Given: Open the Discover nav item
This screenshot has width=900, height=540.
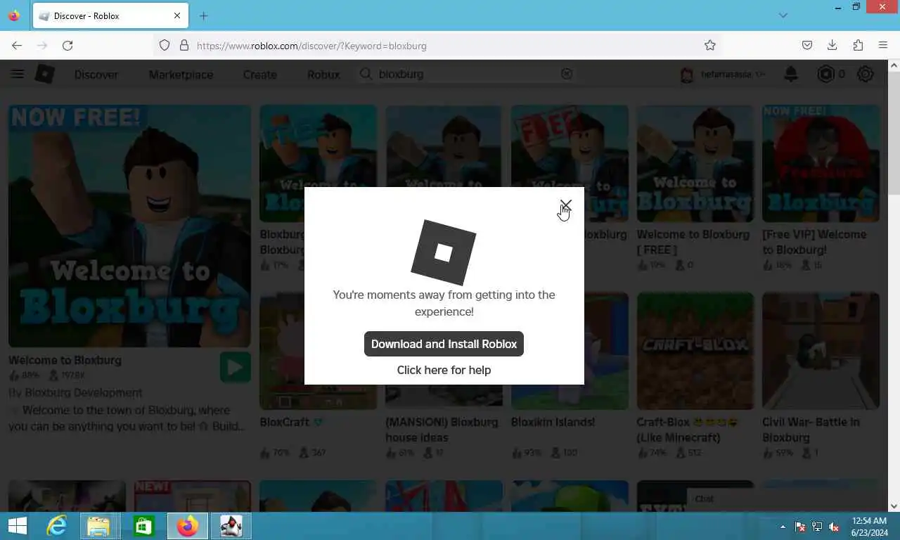Looking at the screenshot, I should pyautogui.click(x=96, y=75).
